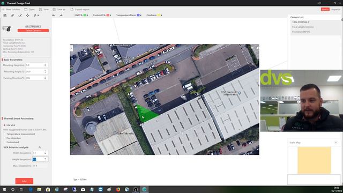Click the Panning Direction input field

click(34, 78)
